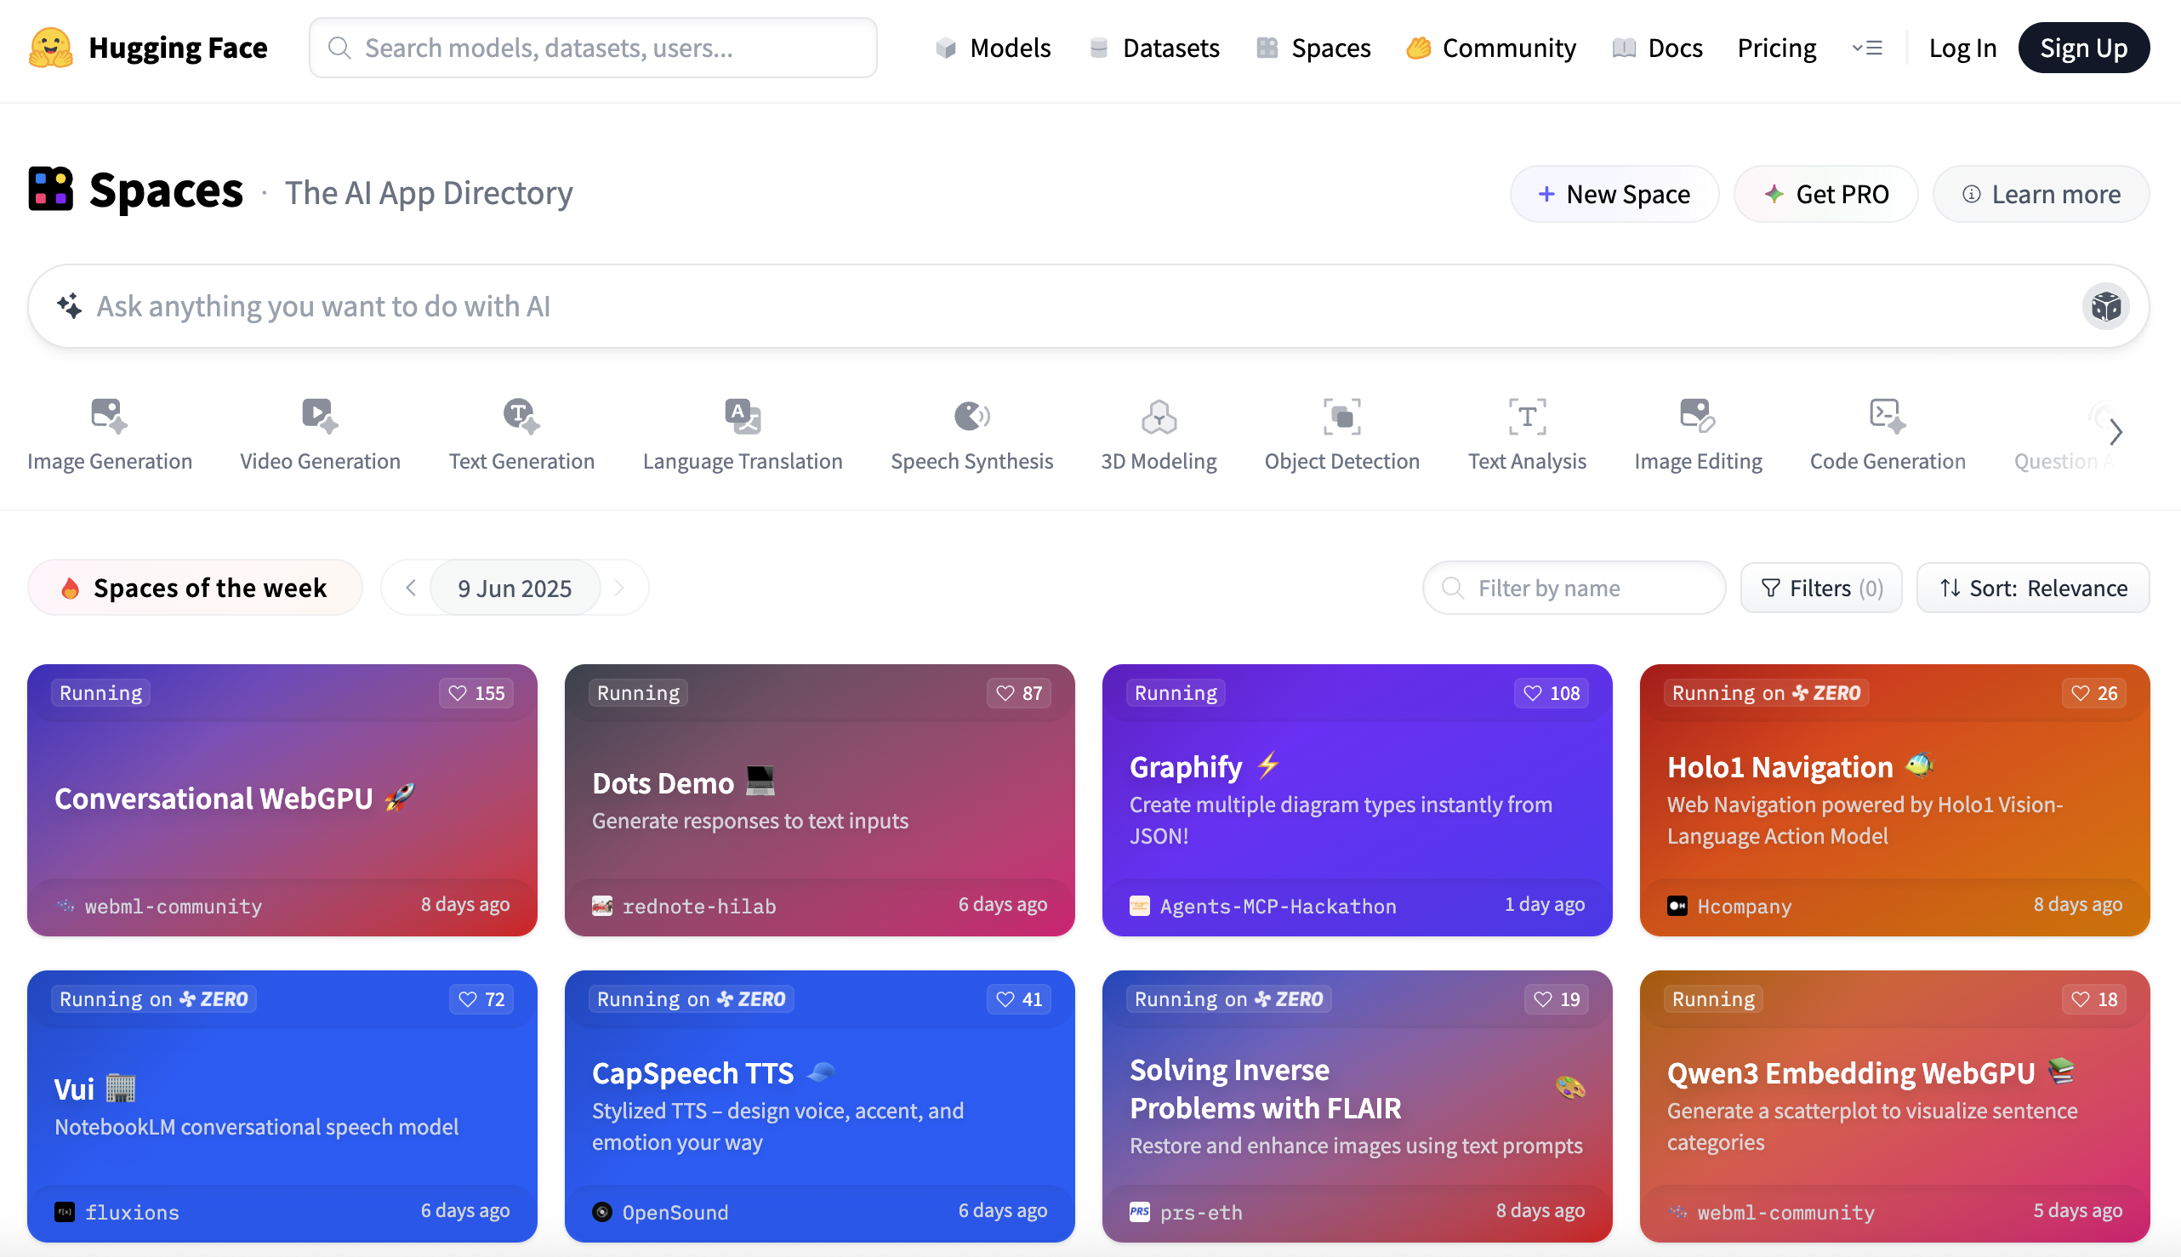2181x1257 pixels.
Task: Click the random dice icon in the AI prompt bar
Action: pos(2105,306)
